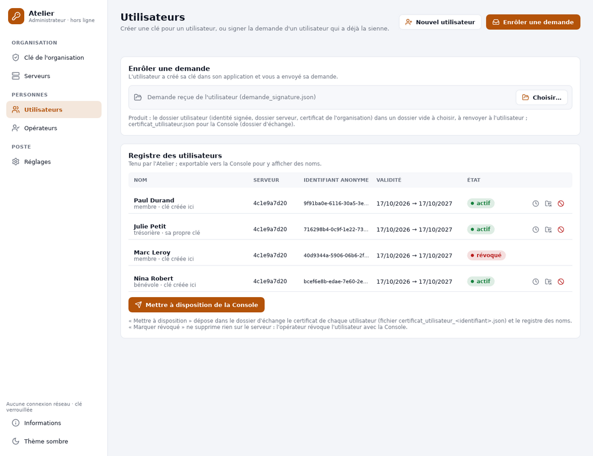
Task: Mark Paul Durand as revoked
Action: pyautogui.click(x=561, y=204)
